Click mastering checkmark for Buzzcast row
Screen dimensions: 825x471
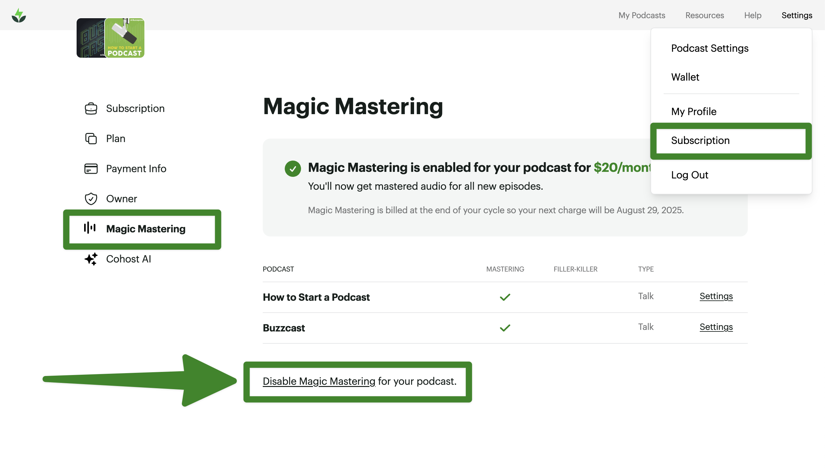(x=505, y=328)
